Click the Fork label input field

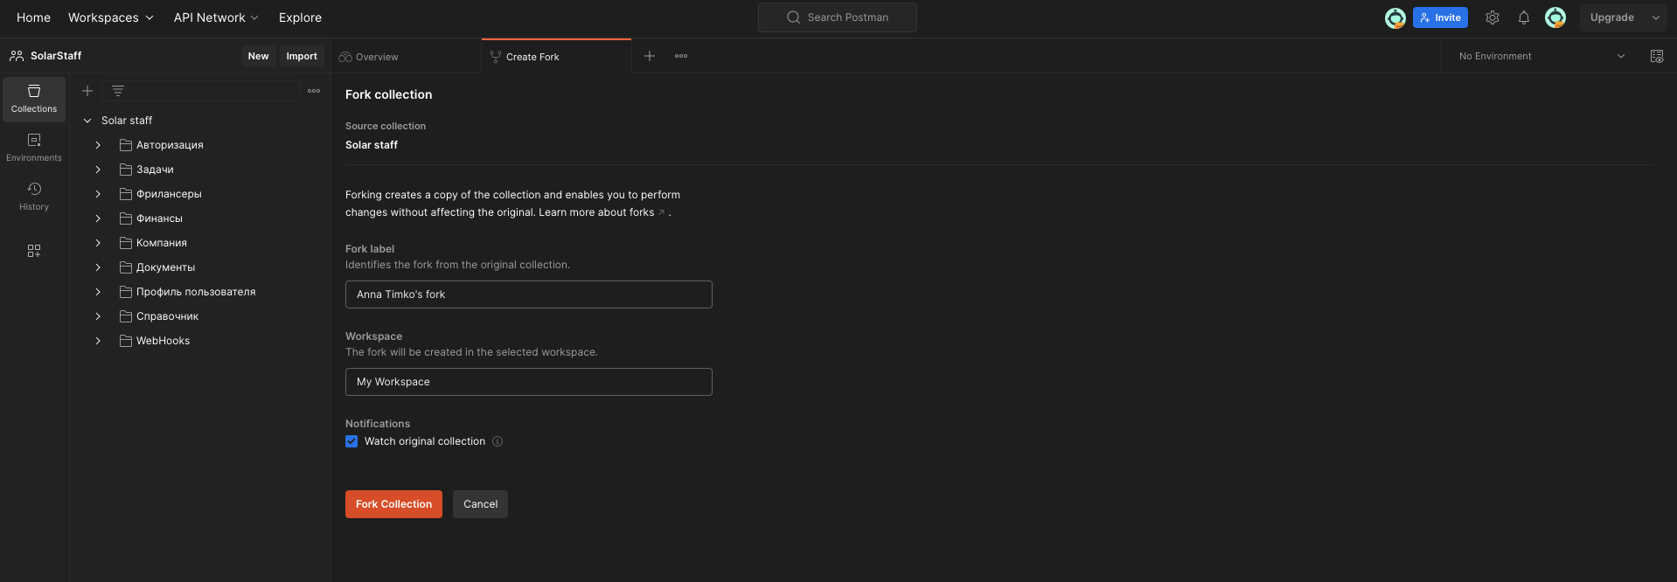tap(528, 294)
